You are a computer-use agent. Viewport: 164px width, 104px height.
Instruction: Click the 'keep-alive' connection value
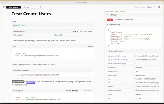coord(139,67)
